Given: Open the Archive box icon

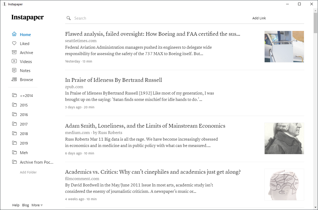Looking at the screenshot, I should click(14, 52).
